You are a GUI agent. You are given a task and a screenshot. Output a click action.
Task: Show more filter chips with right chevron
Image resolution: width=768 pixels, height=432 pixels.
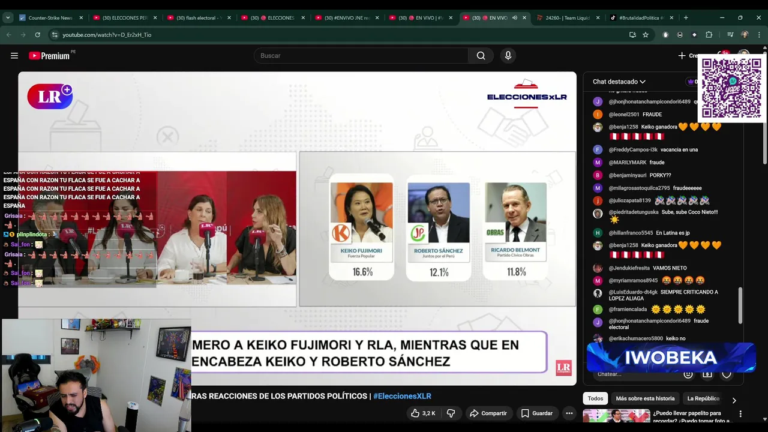pyautogui.click(x=734, y=400)
